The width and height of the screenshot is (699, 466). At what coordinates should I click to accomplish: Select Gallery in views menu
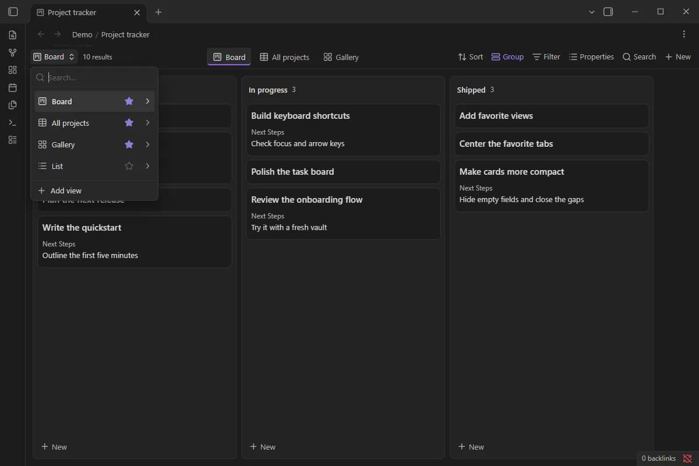click(x=94, y=144)
